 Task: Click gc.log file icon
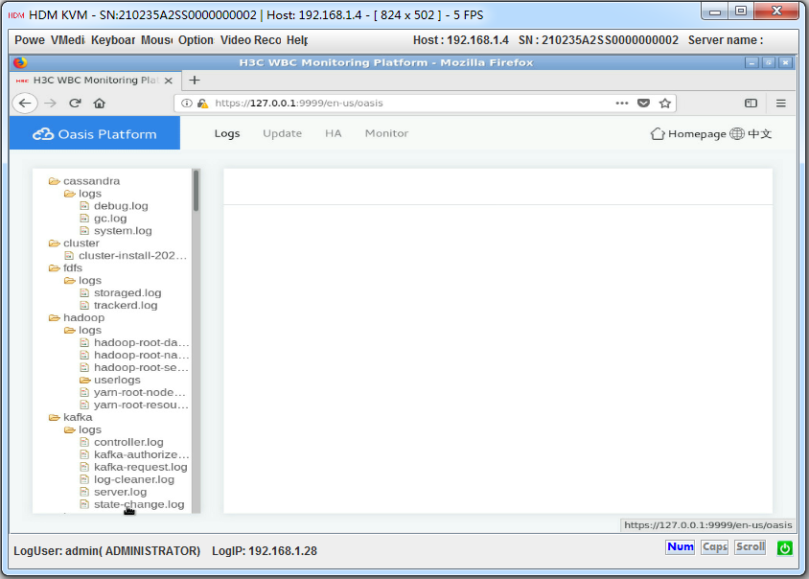pyautogui.click(x=84, y=219)
